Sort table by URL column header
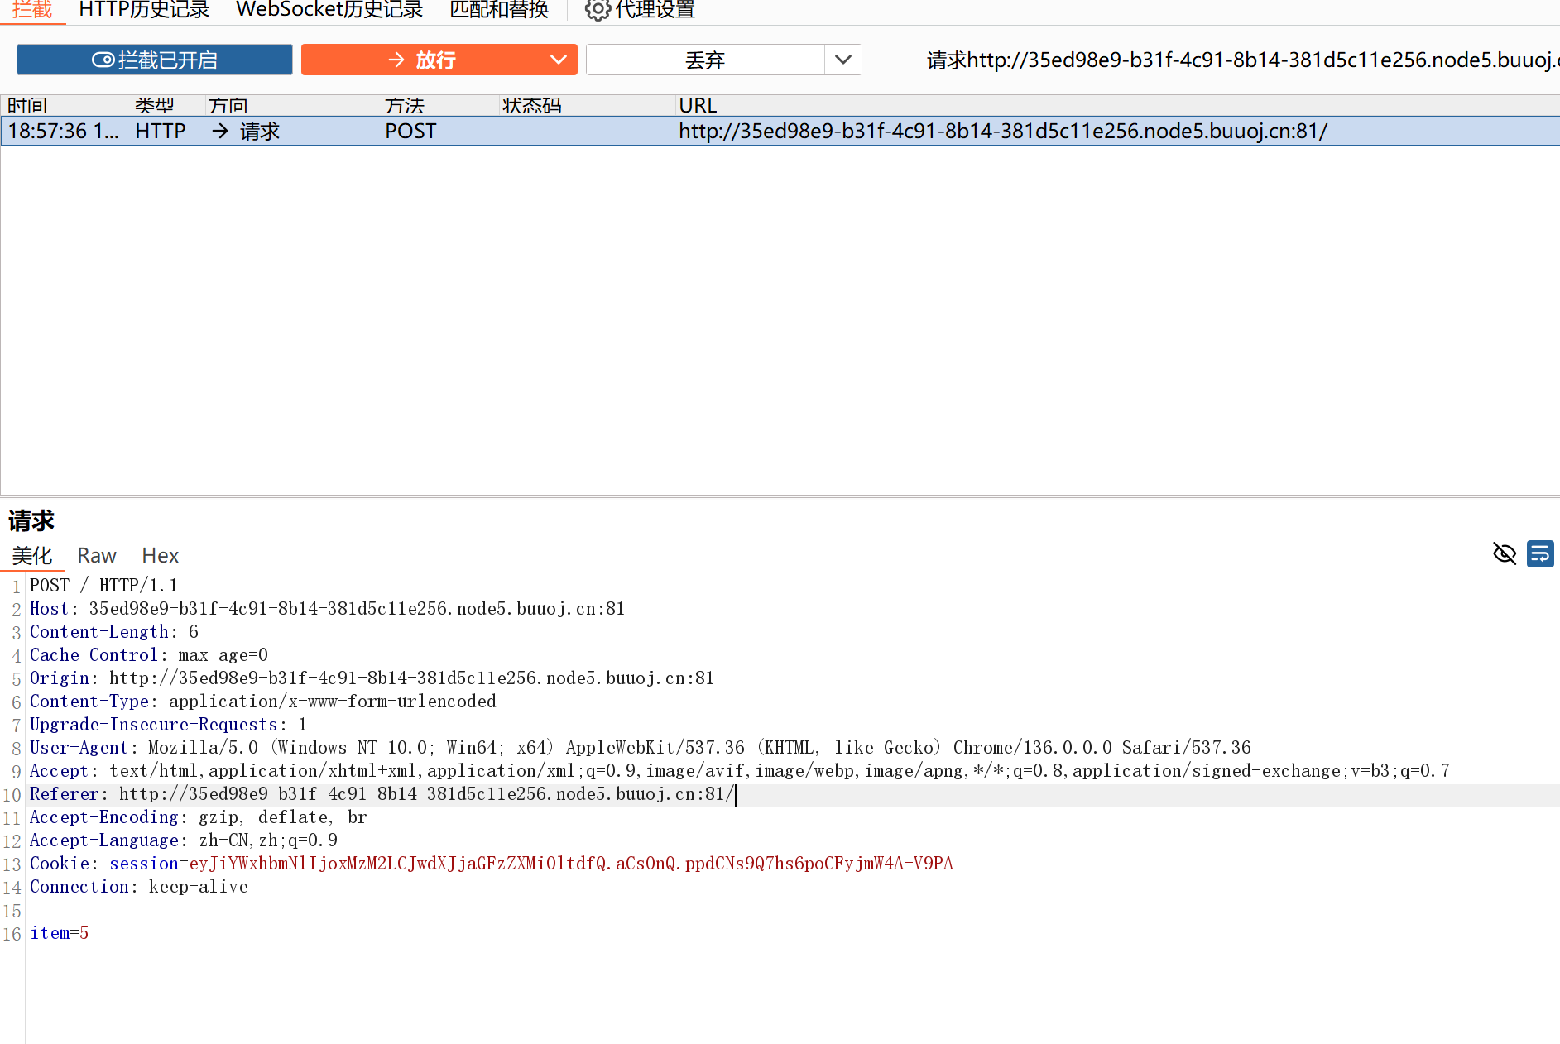Viewport: 1560px width, 1044px height. [x=698, y=105]
